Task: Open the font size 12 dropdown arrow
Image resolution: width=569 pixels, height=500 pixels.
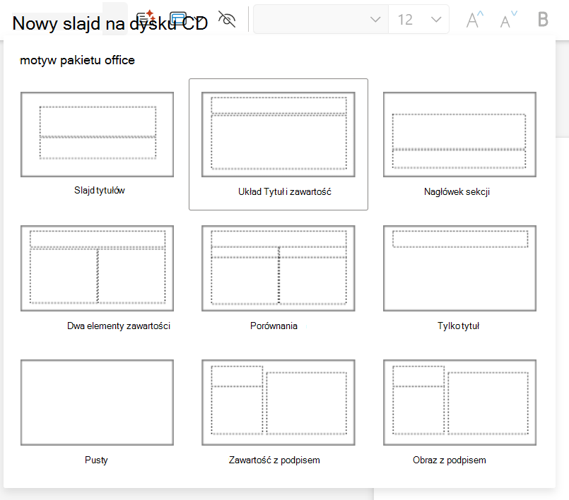Action: 436,19
